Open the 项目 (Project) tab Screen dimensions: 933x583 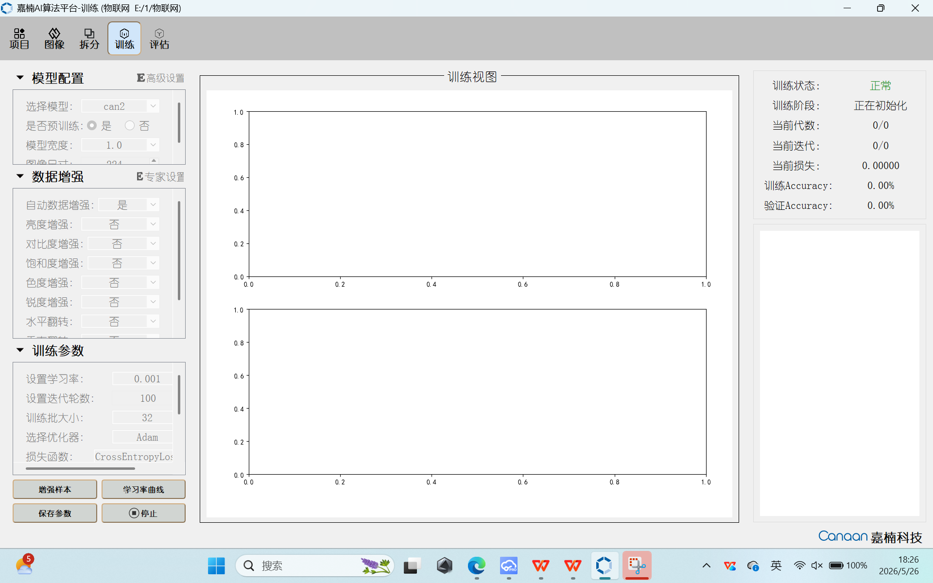[x=19, y=39]
